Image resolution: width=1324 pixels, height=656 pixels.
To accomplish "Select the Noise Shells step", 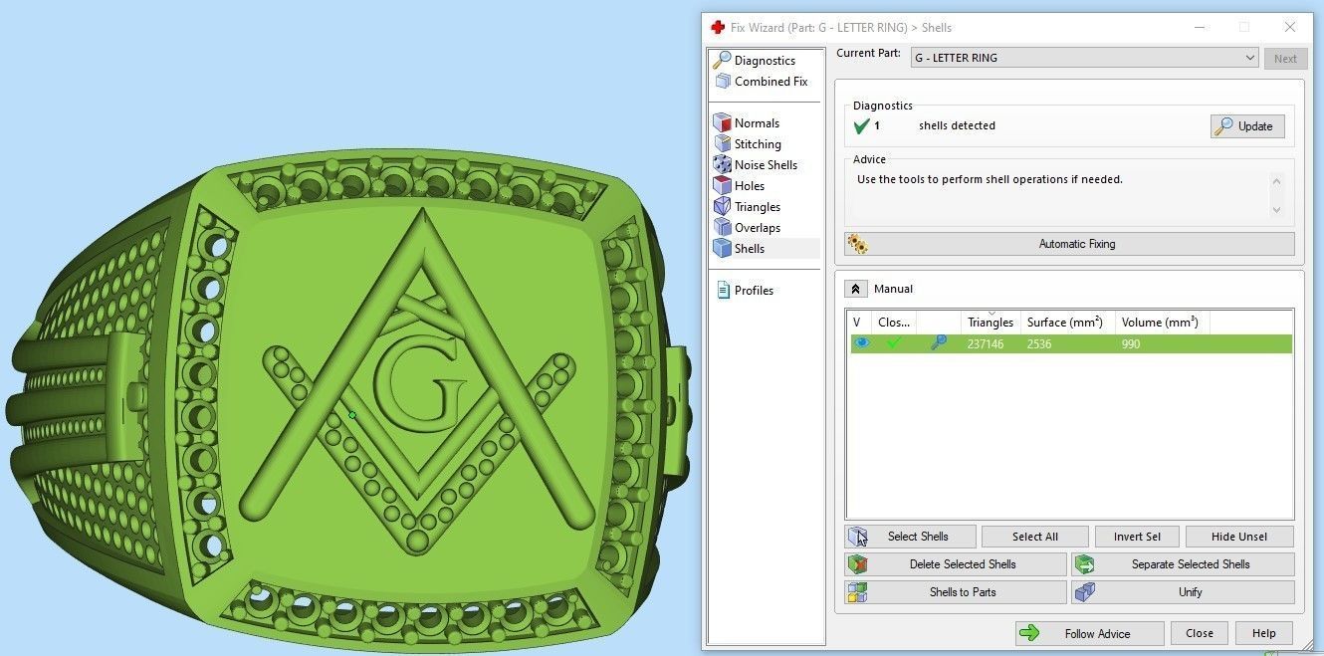I will [x=756, y=165].
